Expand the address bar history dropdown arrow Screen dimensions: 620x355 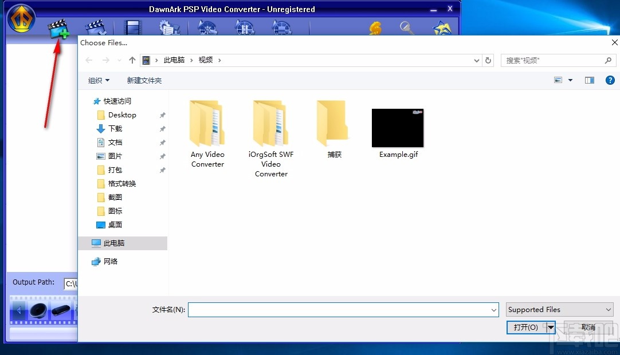point(476,60)
